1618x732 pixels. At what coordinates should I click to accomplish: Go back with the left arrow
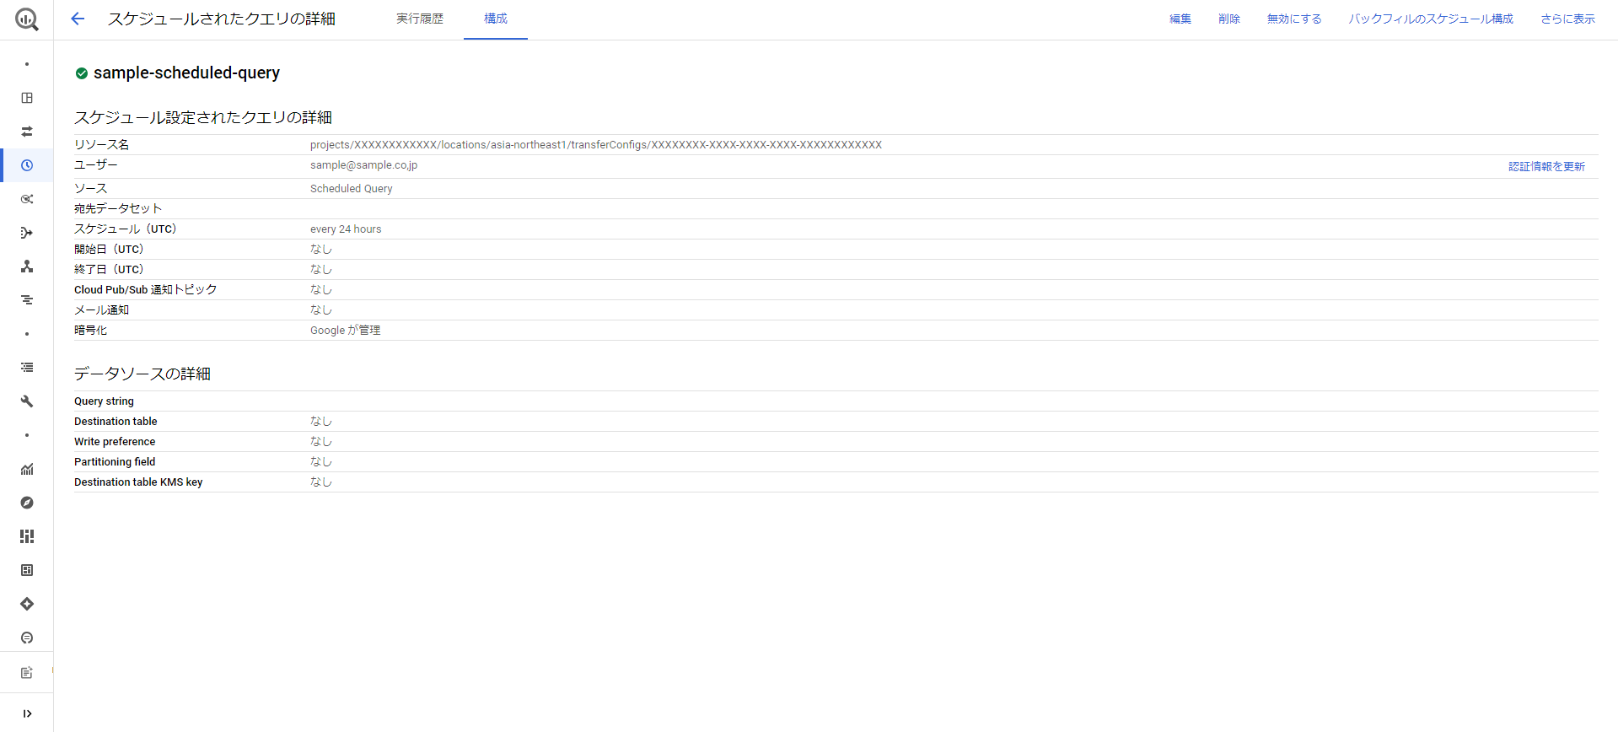coord(78,19)
